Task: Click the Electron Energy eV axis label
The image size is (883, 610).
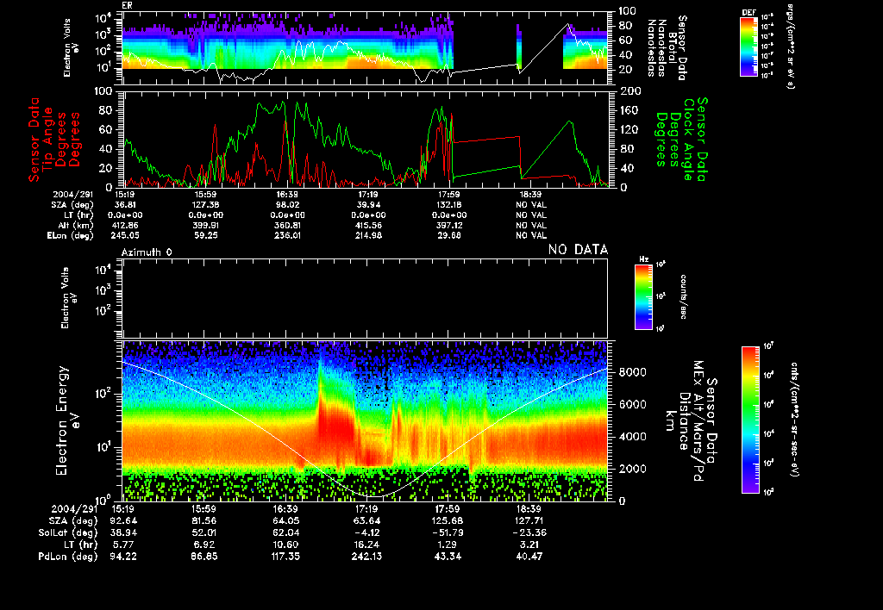Action: pyautogui.click(x=67, y=420)
